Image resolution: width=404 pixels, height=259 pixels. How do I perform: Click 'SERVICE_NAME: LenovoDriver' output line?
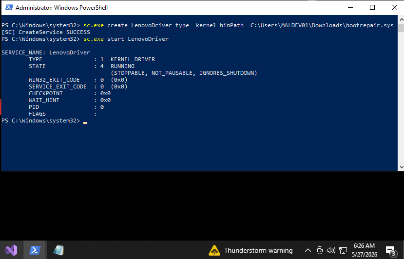46,52
